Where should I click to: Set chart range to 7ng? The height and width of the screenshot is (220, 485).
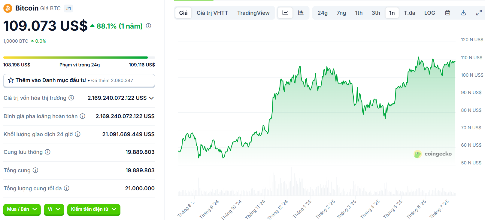pos(341,13)
